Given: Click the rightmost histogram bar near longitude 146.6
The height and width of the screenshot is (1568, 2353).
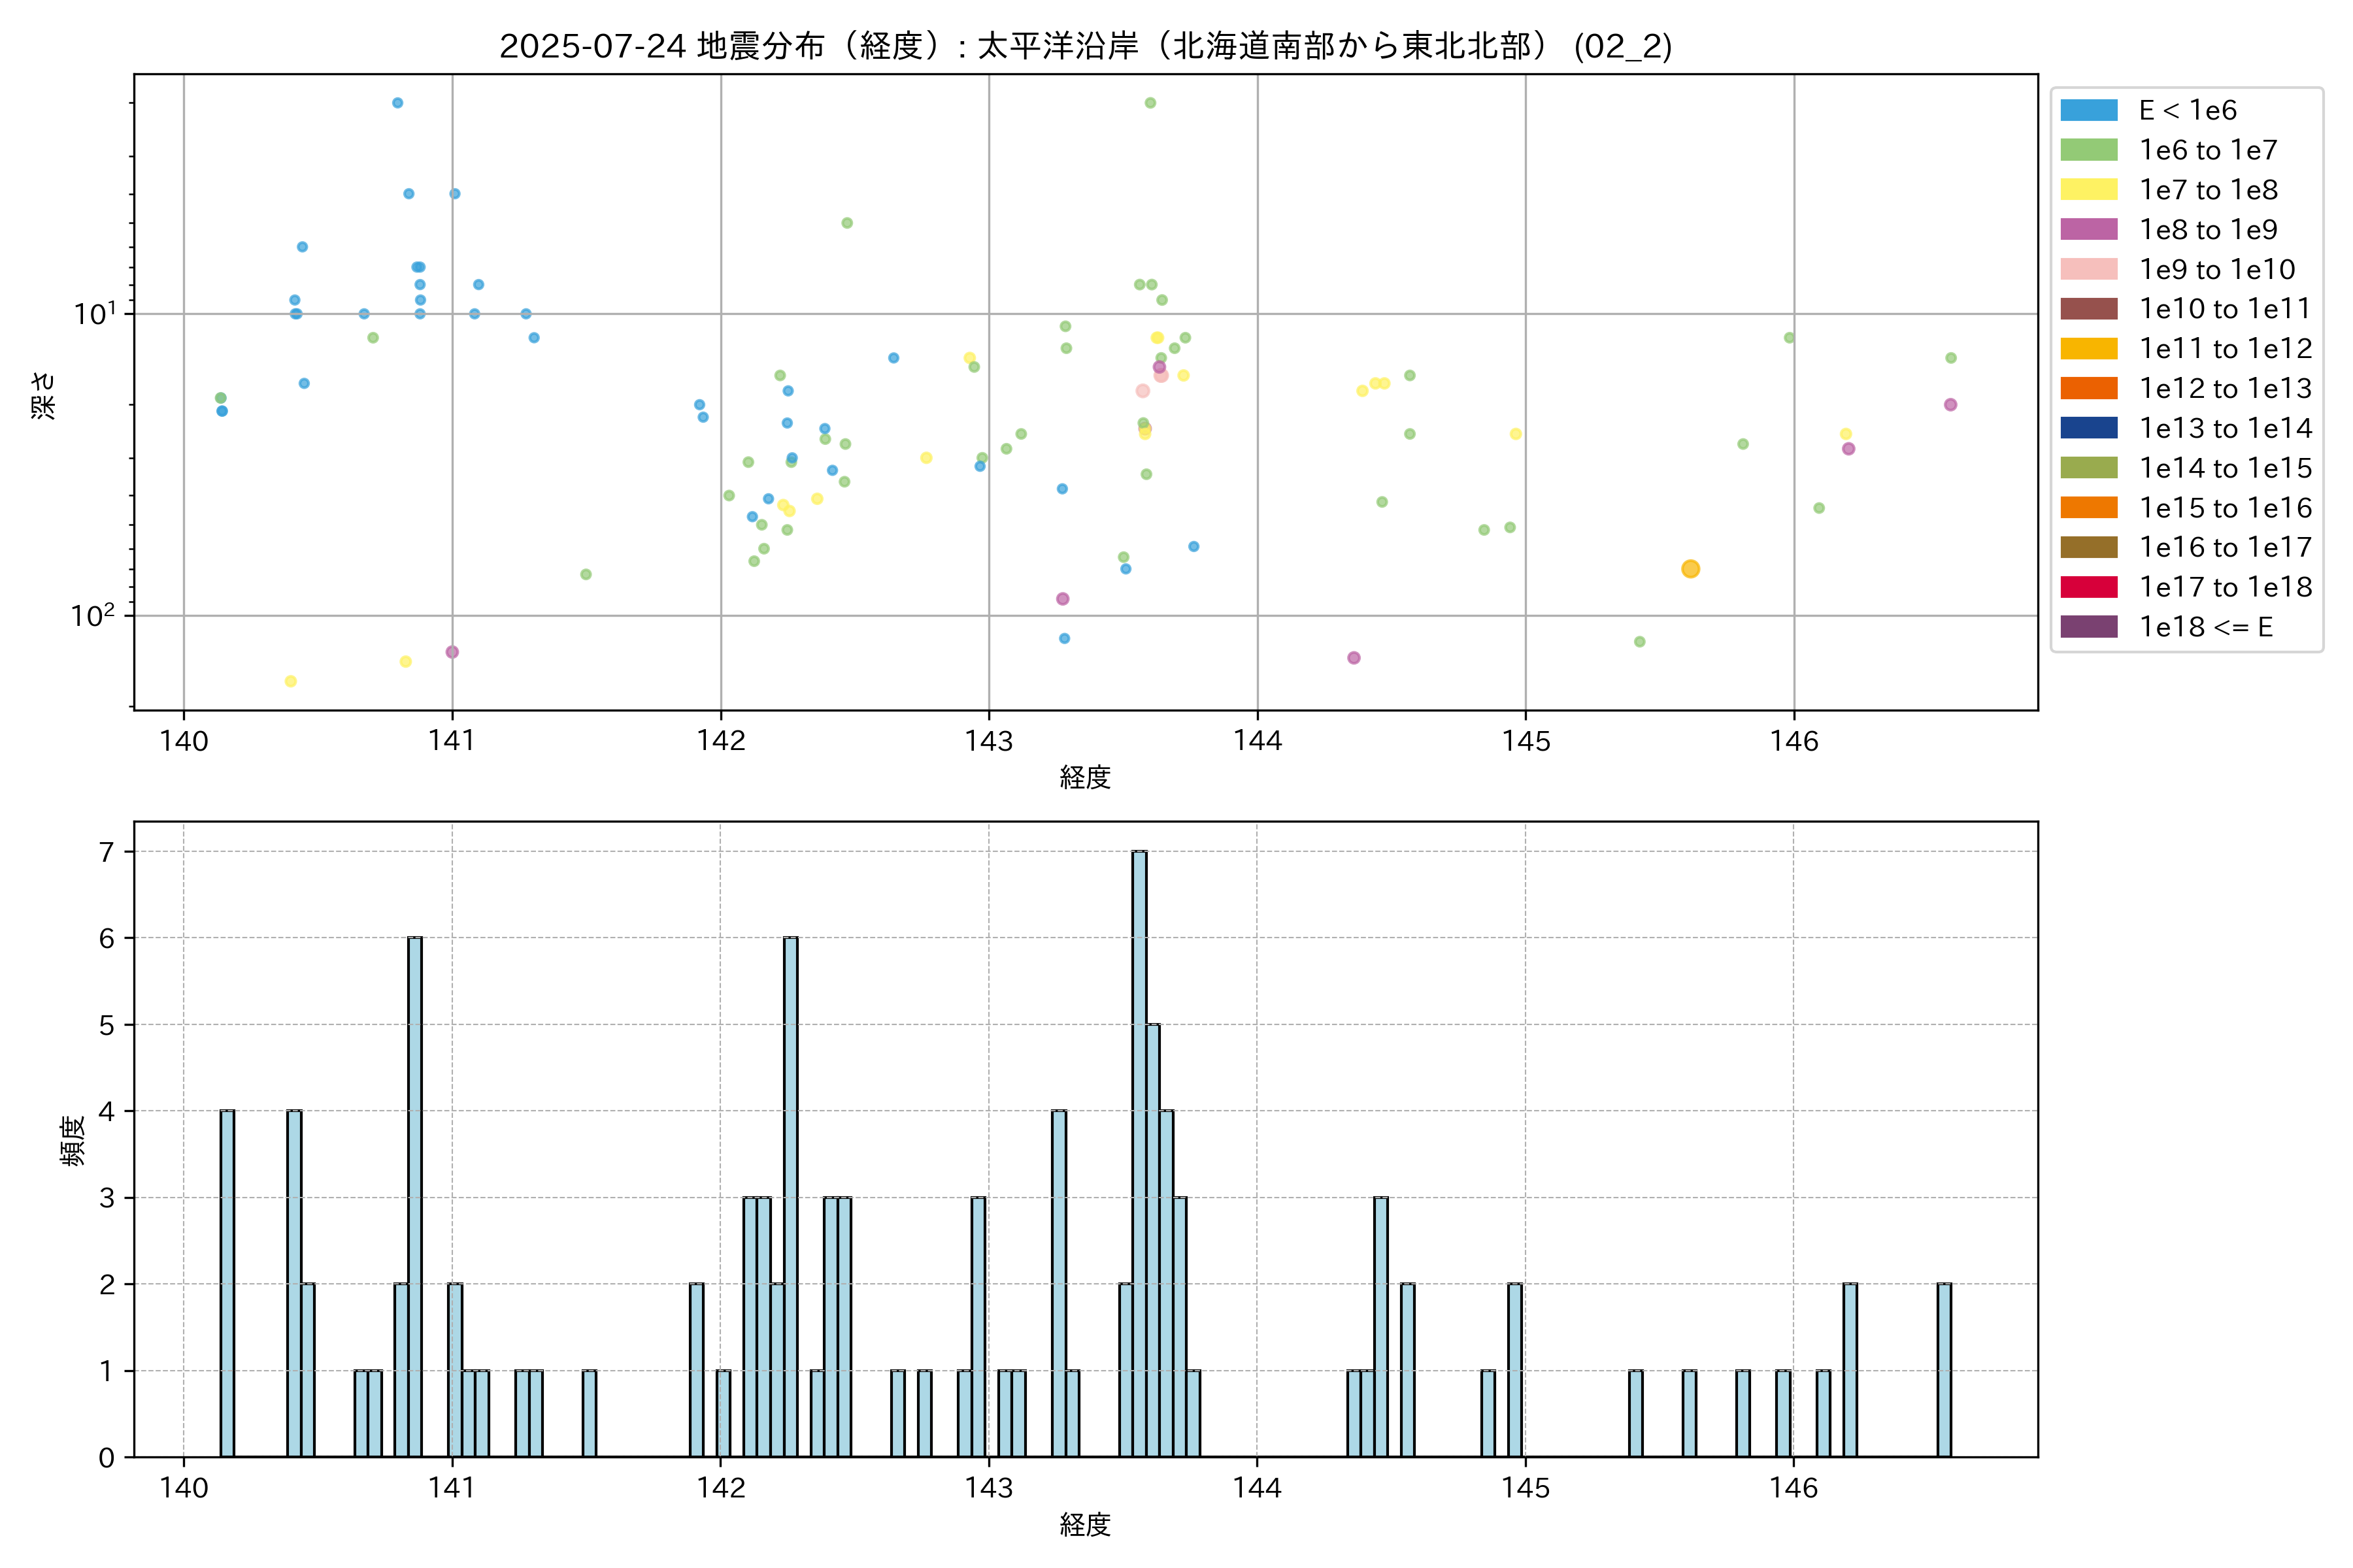Looking at the screenshot, I should pos(1944,1370).
